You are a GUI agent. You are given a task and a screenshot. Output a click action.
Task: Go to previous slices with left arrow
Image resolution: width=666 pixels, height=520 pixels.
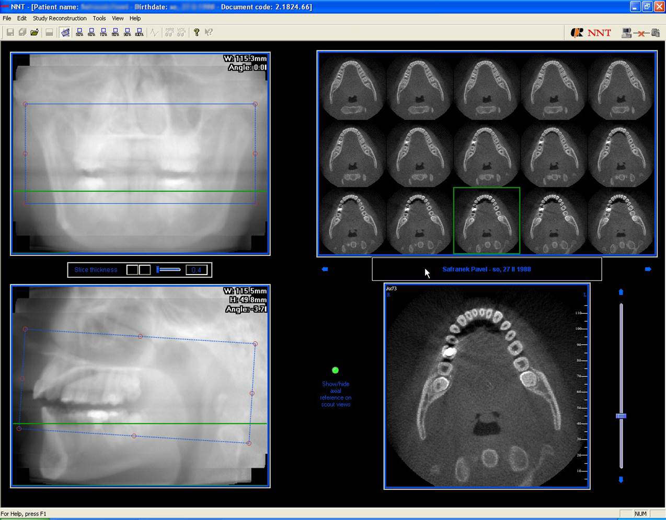coord(325,269)
